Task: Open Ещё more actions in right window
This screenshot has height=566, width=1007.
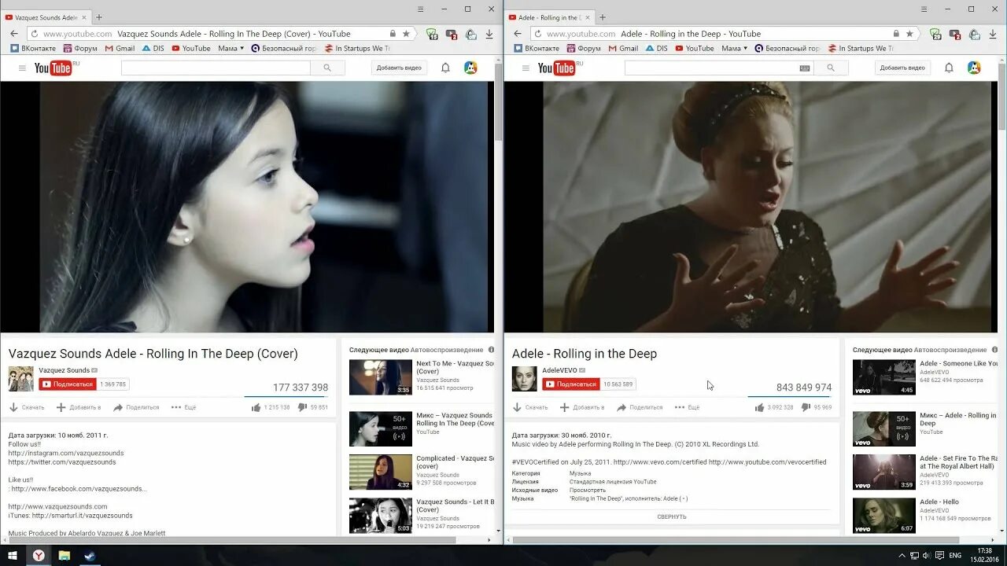Action: pyautogui.click(x=688, y=407)
